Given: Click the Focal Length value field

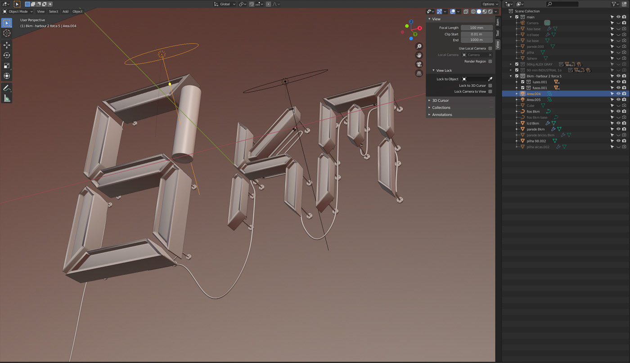Looking at the screenshot, I should click(477, 28).
